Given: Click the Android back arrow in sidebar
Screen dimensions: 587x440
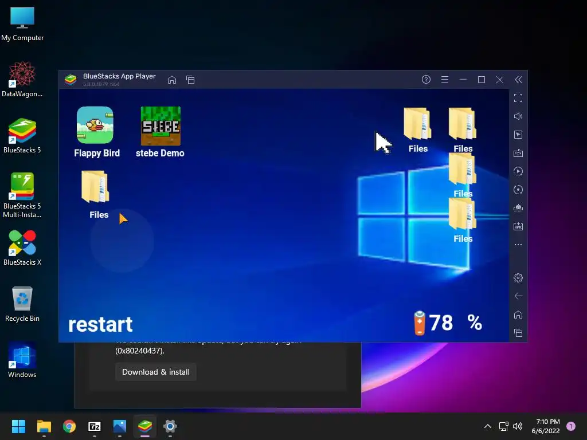Looking at the screenshot, I should click(518, 296).
